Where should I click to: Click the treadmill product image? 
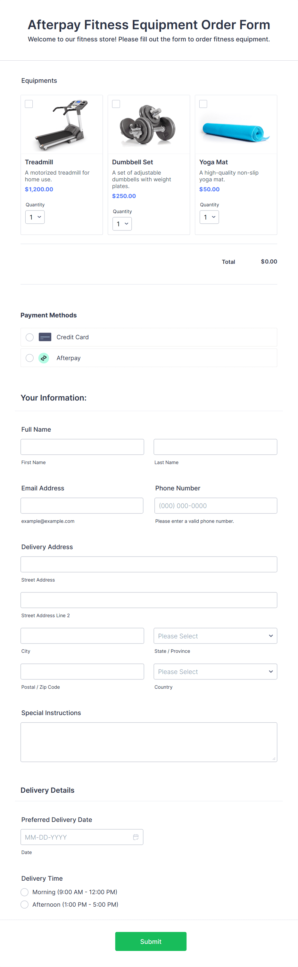[x=62, y=125]
